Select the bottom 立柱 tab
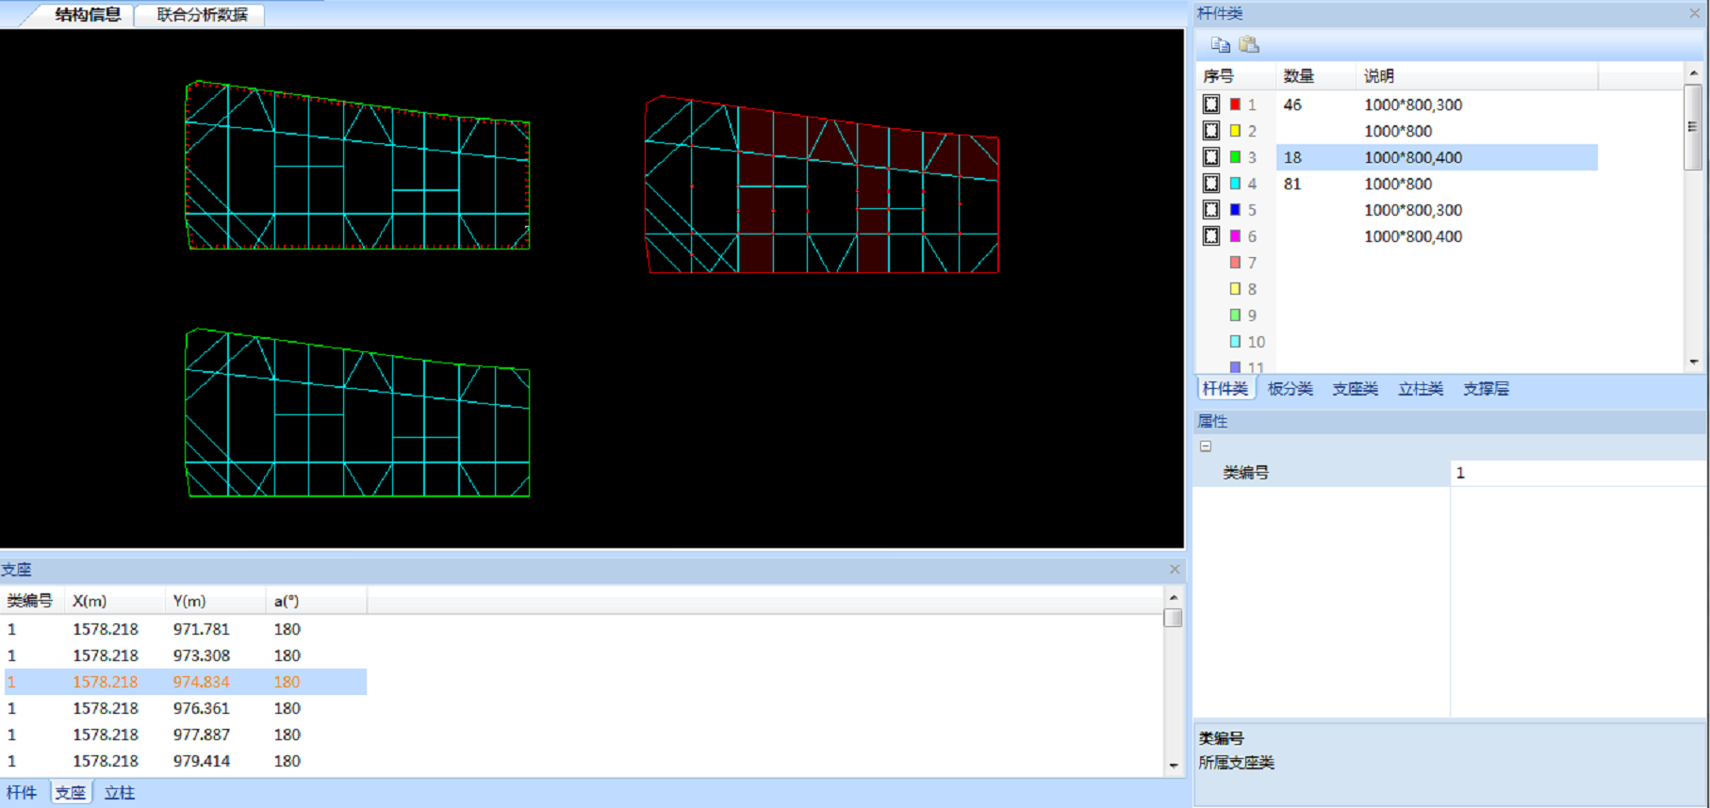Screen dimensions: 1710x808 [120, 793]
